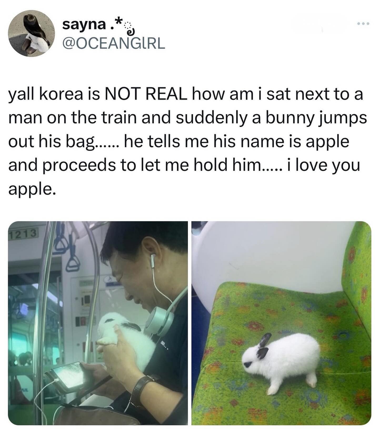
Task: Open the three-dot more options menu
Action: pyautogui.click(x=363, y=24)
